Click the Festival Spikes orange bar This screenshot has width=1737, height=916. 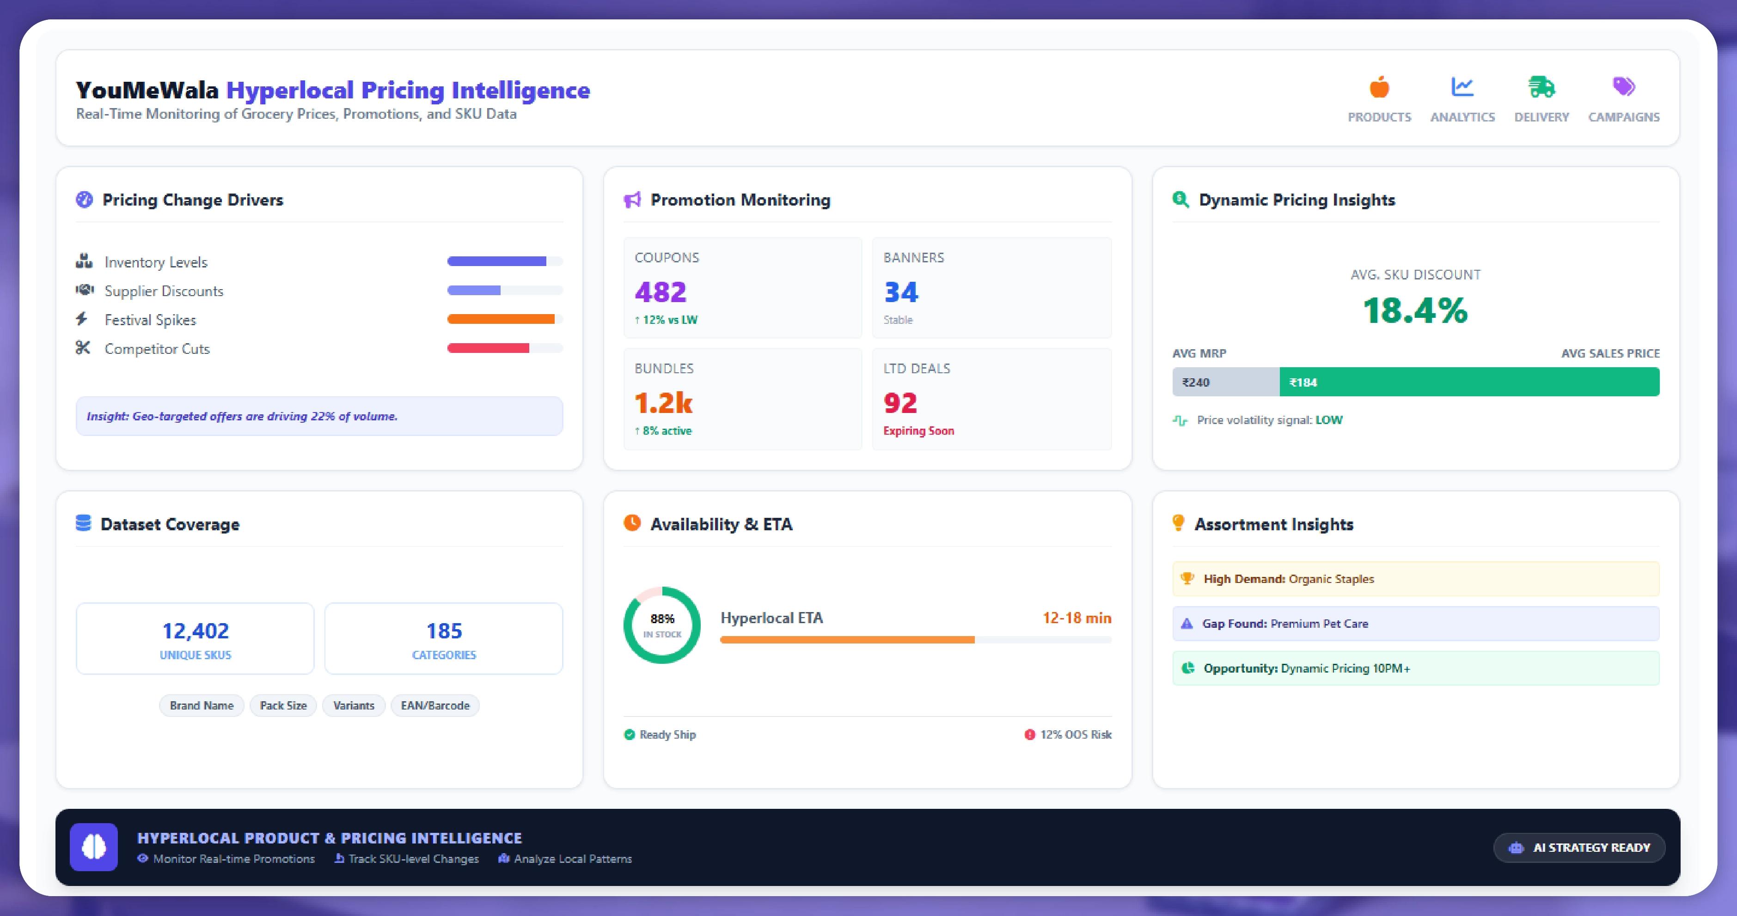coord(501,320)
